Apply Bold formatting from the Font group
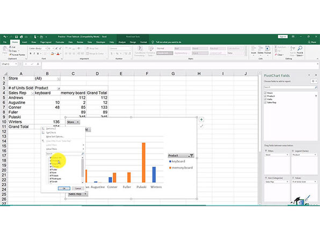 pyautogui.click(x=31, y=54)
